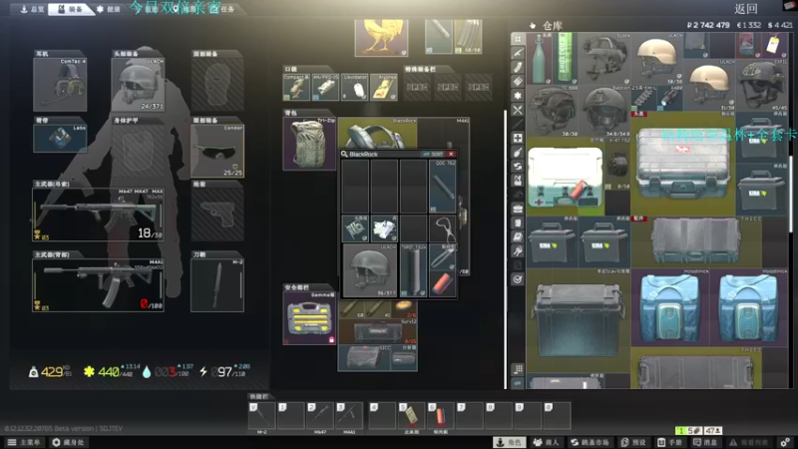The width and height of the screenshot is (798, 449).
Task: Open the large silver items case
Action: pos(682,163)
